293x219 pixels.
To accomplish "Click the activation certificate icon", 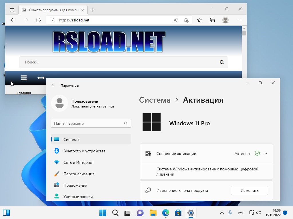I will (x=148, y=154).
